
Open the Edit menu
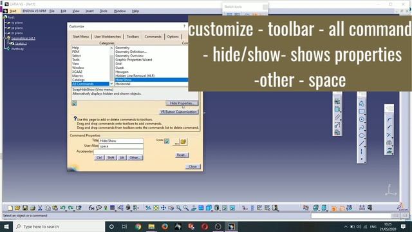(x=63, y=11)
